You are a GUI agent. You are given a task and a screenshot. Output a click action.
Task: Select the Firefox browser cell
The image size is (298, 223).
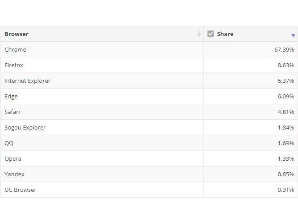click(14, 65)
